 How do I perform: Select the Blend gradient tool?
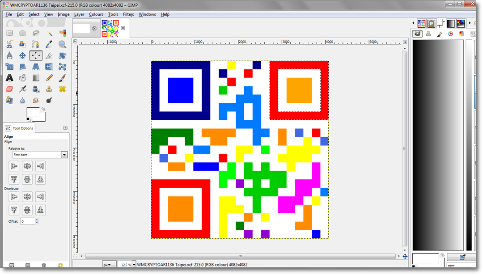click(36, 78)
